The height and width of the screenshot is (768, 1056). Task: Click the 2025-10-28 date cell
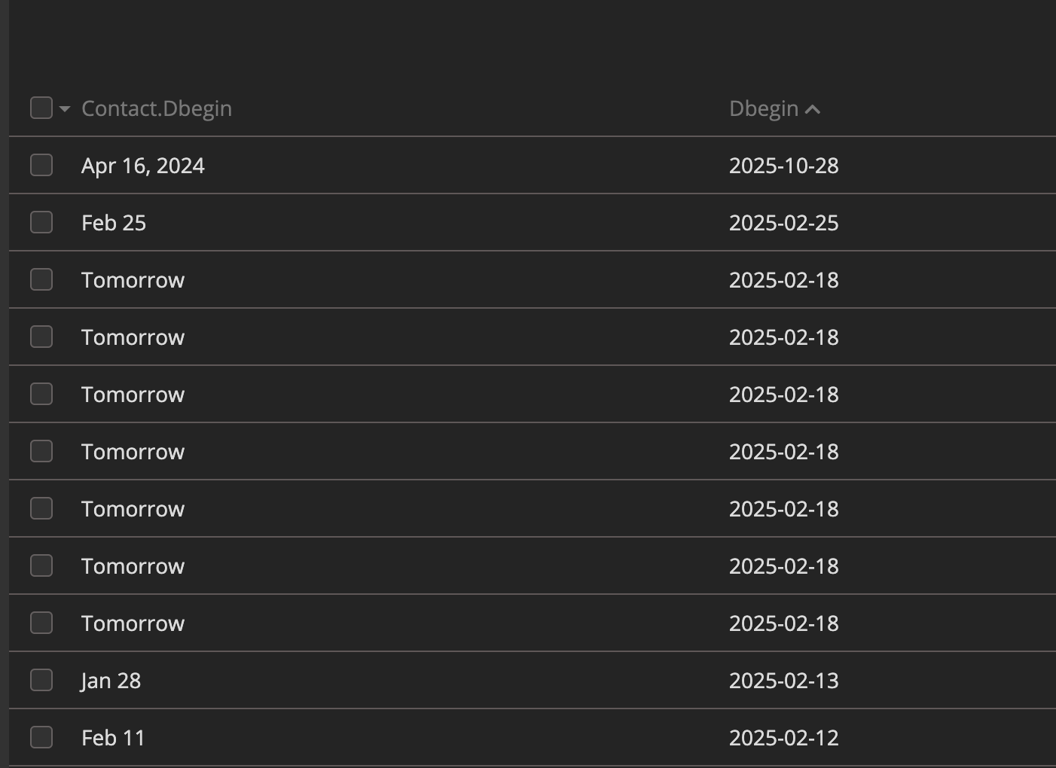(x=783, y=166)
